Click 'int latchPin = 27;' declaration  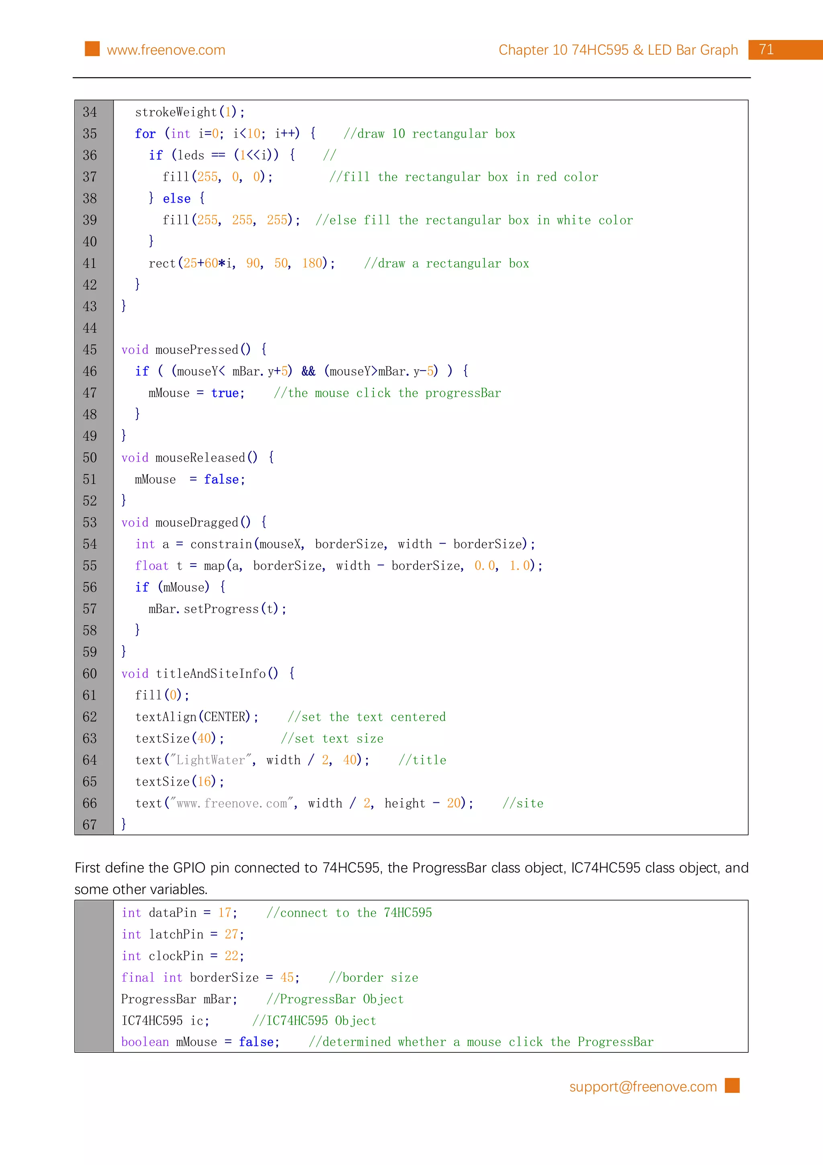[x=182, y=935]
